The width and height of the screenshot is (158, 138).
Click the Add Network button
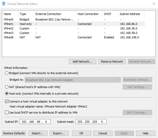click(x=82, y=62)
